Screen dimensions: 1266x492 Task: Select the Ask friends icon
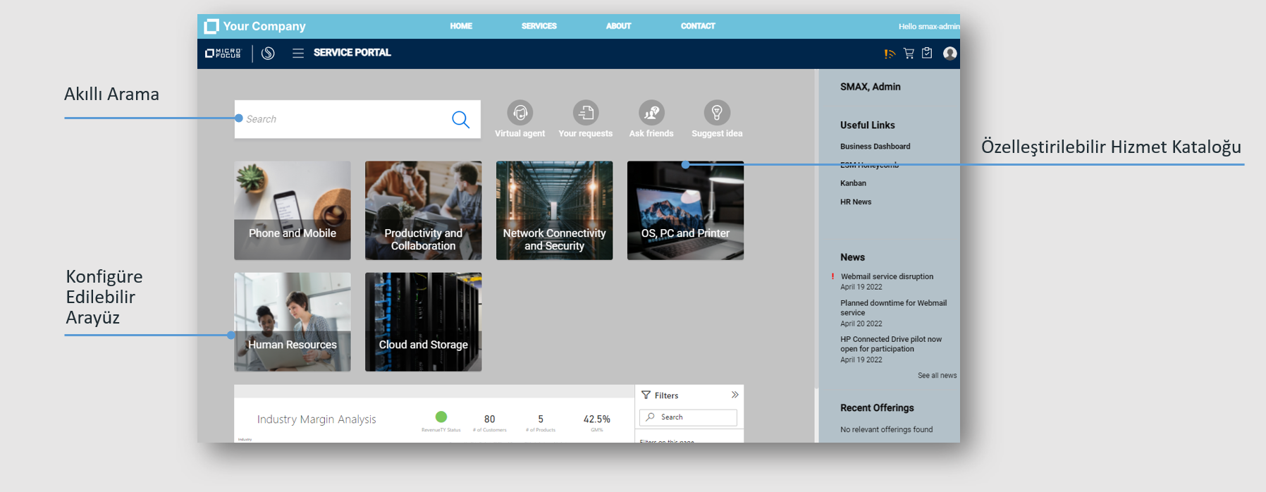click(651, 113)
